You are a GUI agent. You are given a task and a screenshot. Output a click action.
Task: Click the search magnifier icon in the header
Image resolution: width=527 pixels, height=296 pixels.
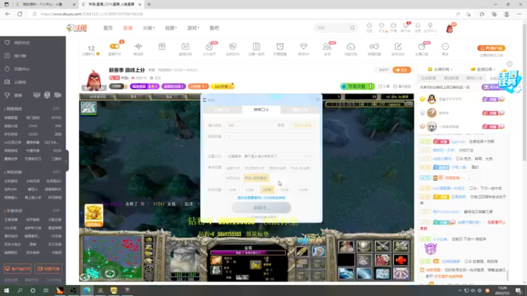point(352,28)
